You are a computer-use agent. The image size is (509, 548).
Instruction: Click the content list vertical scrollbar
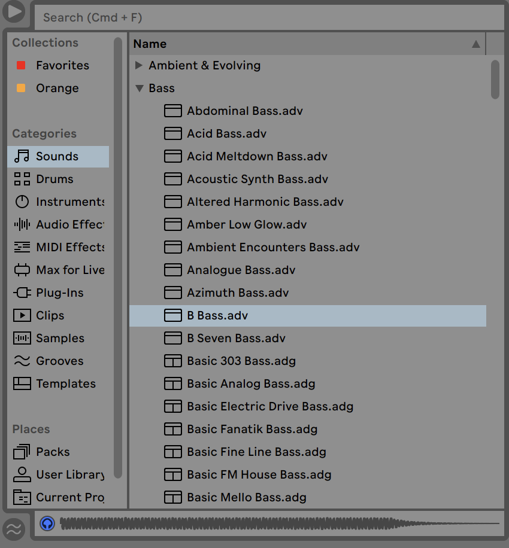coord(495,80)
